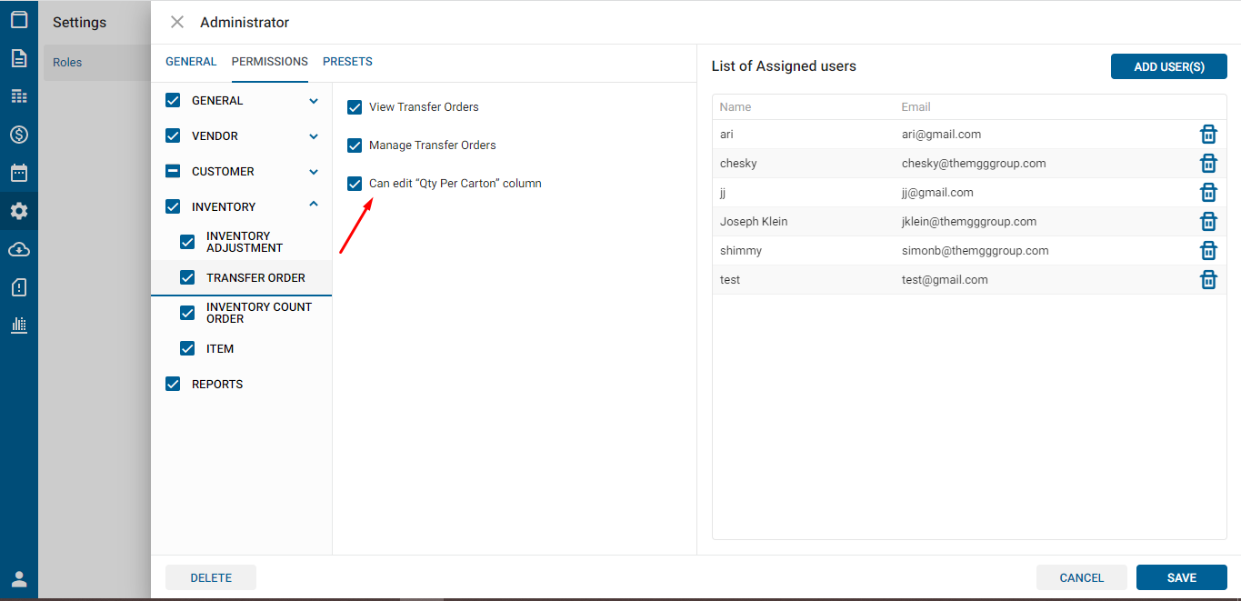Expand the General permissions section
The width and height of the screenshot is (1241, 601).
[314, 101]
